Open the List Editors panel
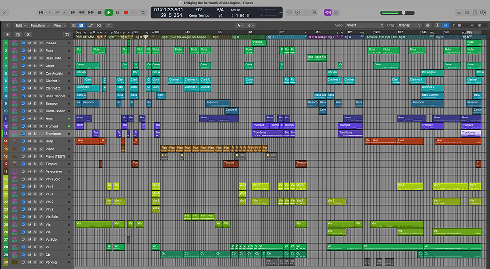The height and width of the screenshot is (269, 490). (x=458, y=12)
